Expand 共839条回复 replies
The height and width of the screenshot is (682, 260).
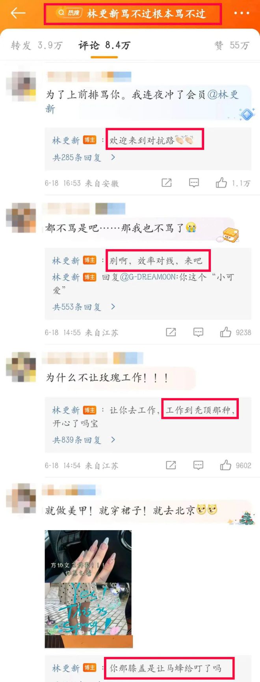(84, 440)
